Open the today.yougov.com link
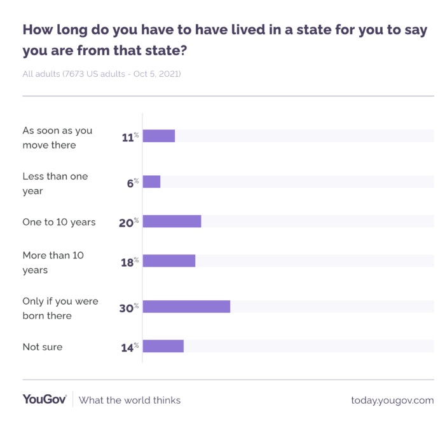 (x=392, y=400)
